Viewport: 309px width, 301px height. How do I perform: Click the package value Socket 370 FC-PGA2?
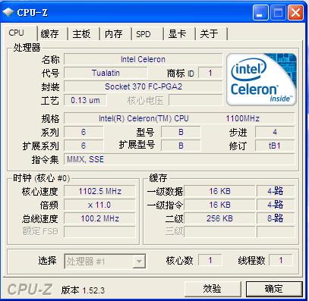(143, 86)
